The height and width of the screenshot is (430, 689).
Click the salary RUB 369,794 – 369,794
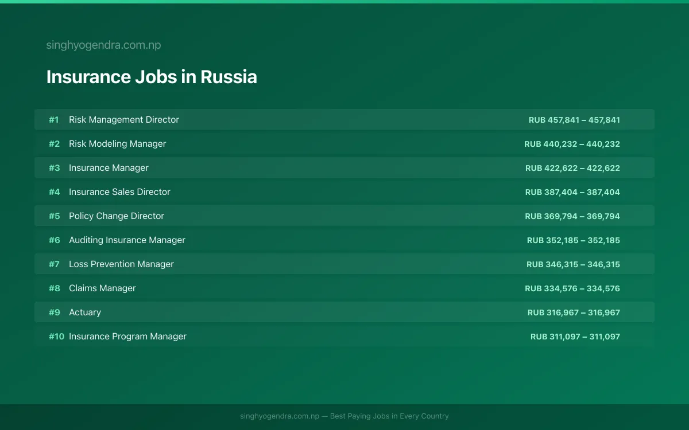[x=572, y=216]
